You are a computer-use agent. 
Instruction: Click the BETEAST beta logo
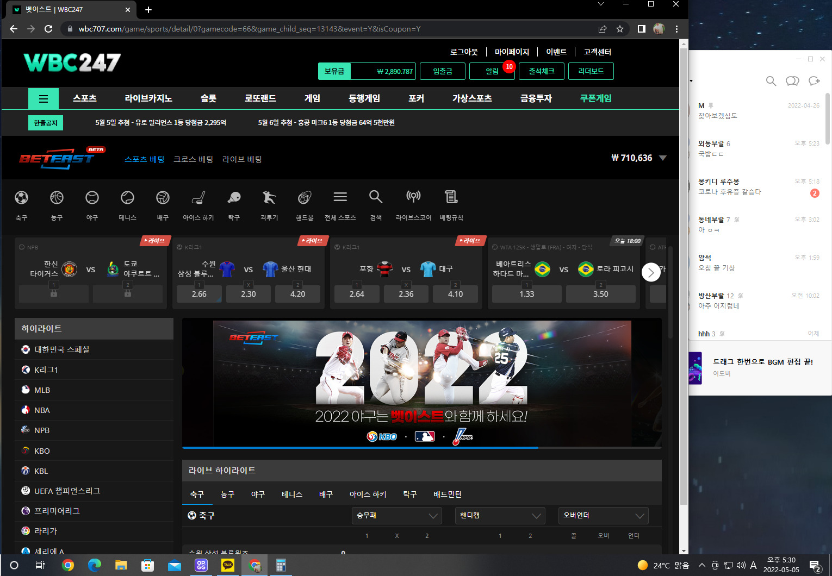[61, 158]
